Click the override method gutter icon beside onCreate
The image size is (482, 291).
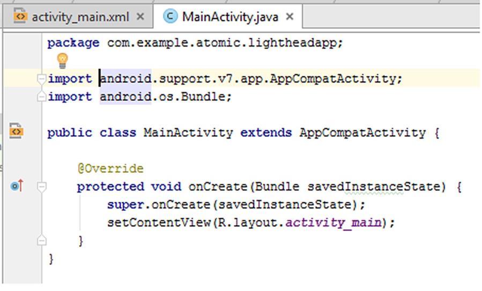pos(17,186)
